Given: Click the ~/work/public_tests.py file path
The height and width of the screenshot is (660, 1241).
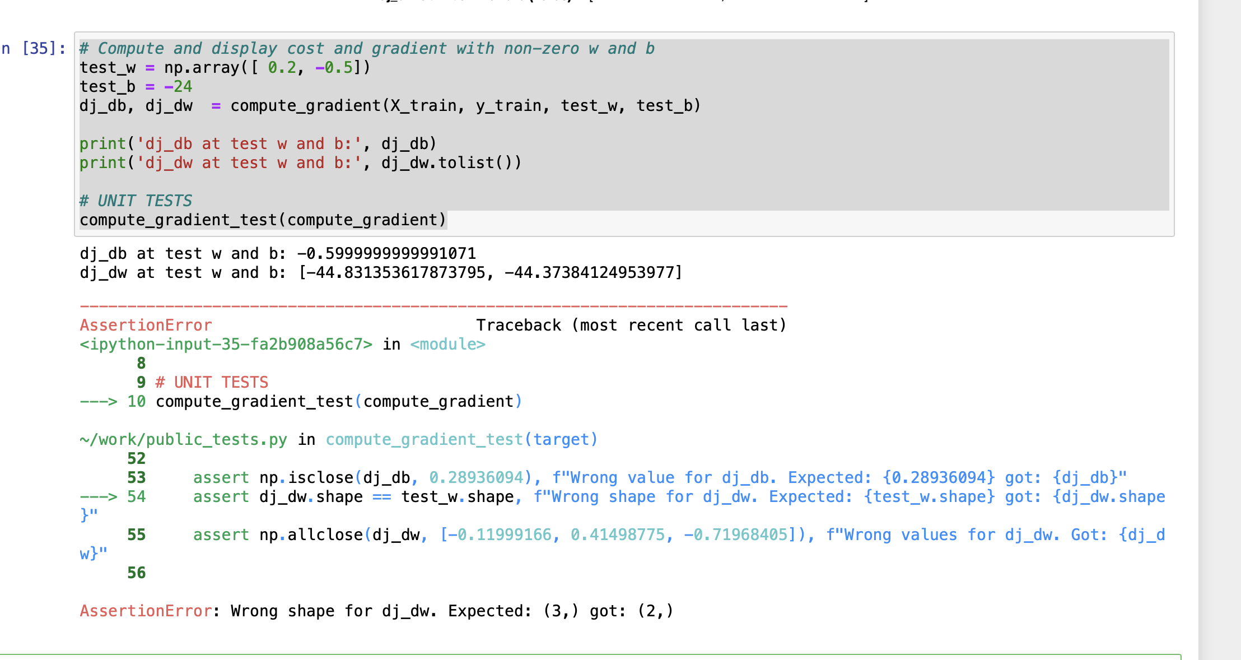Looking at the screenshot, I should (x=183, y=440).
